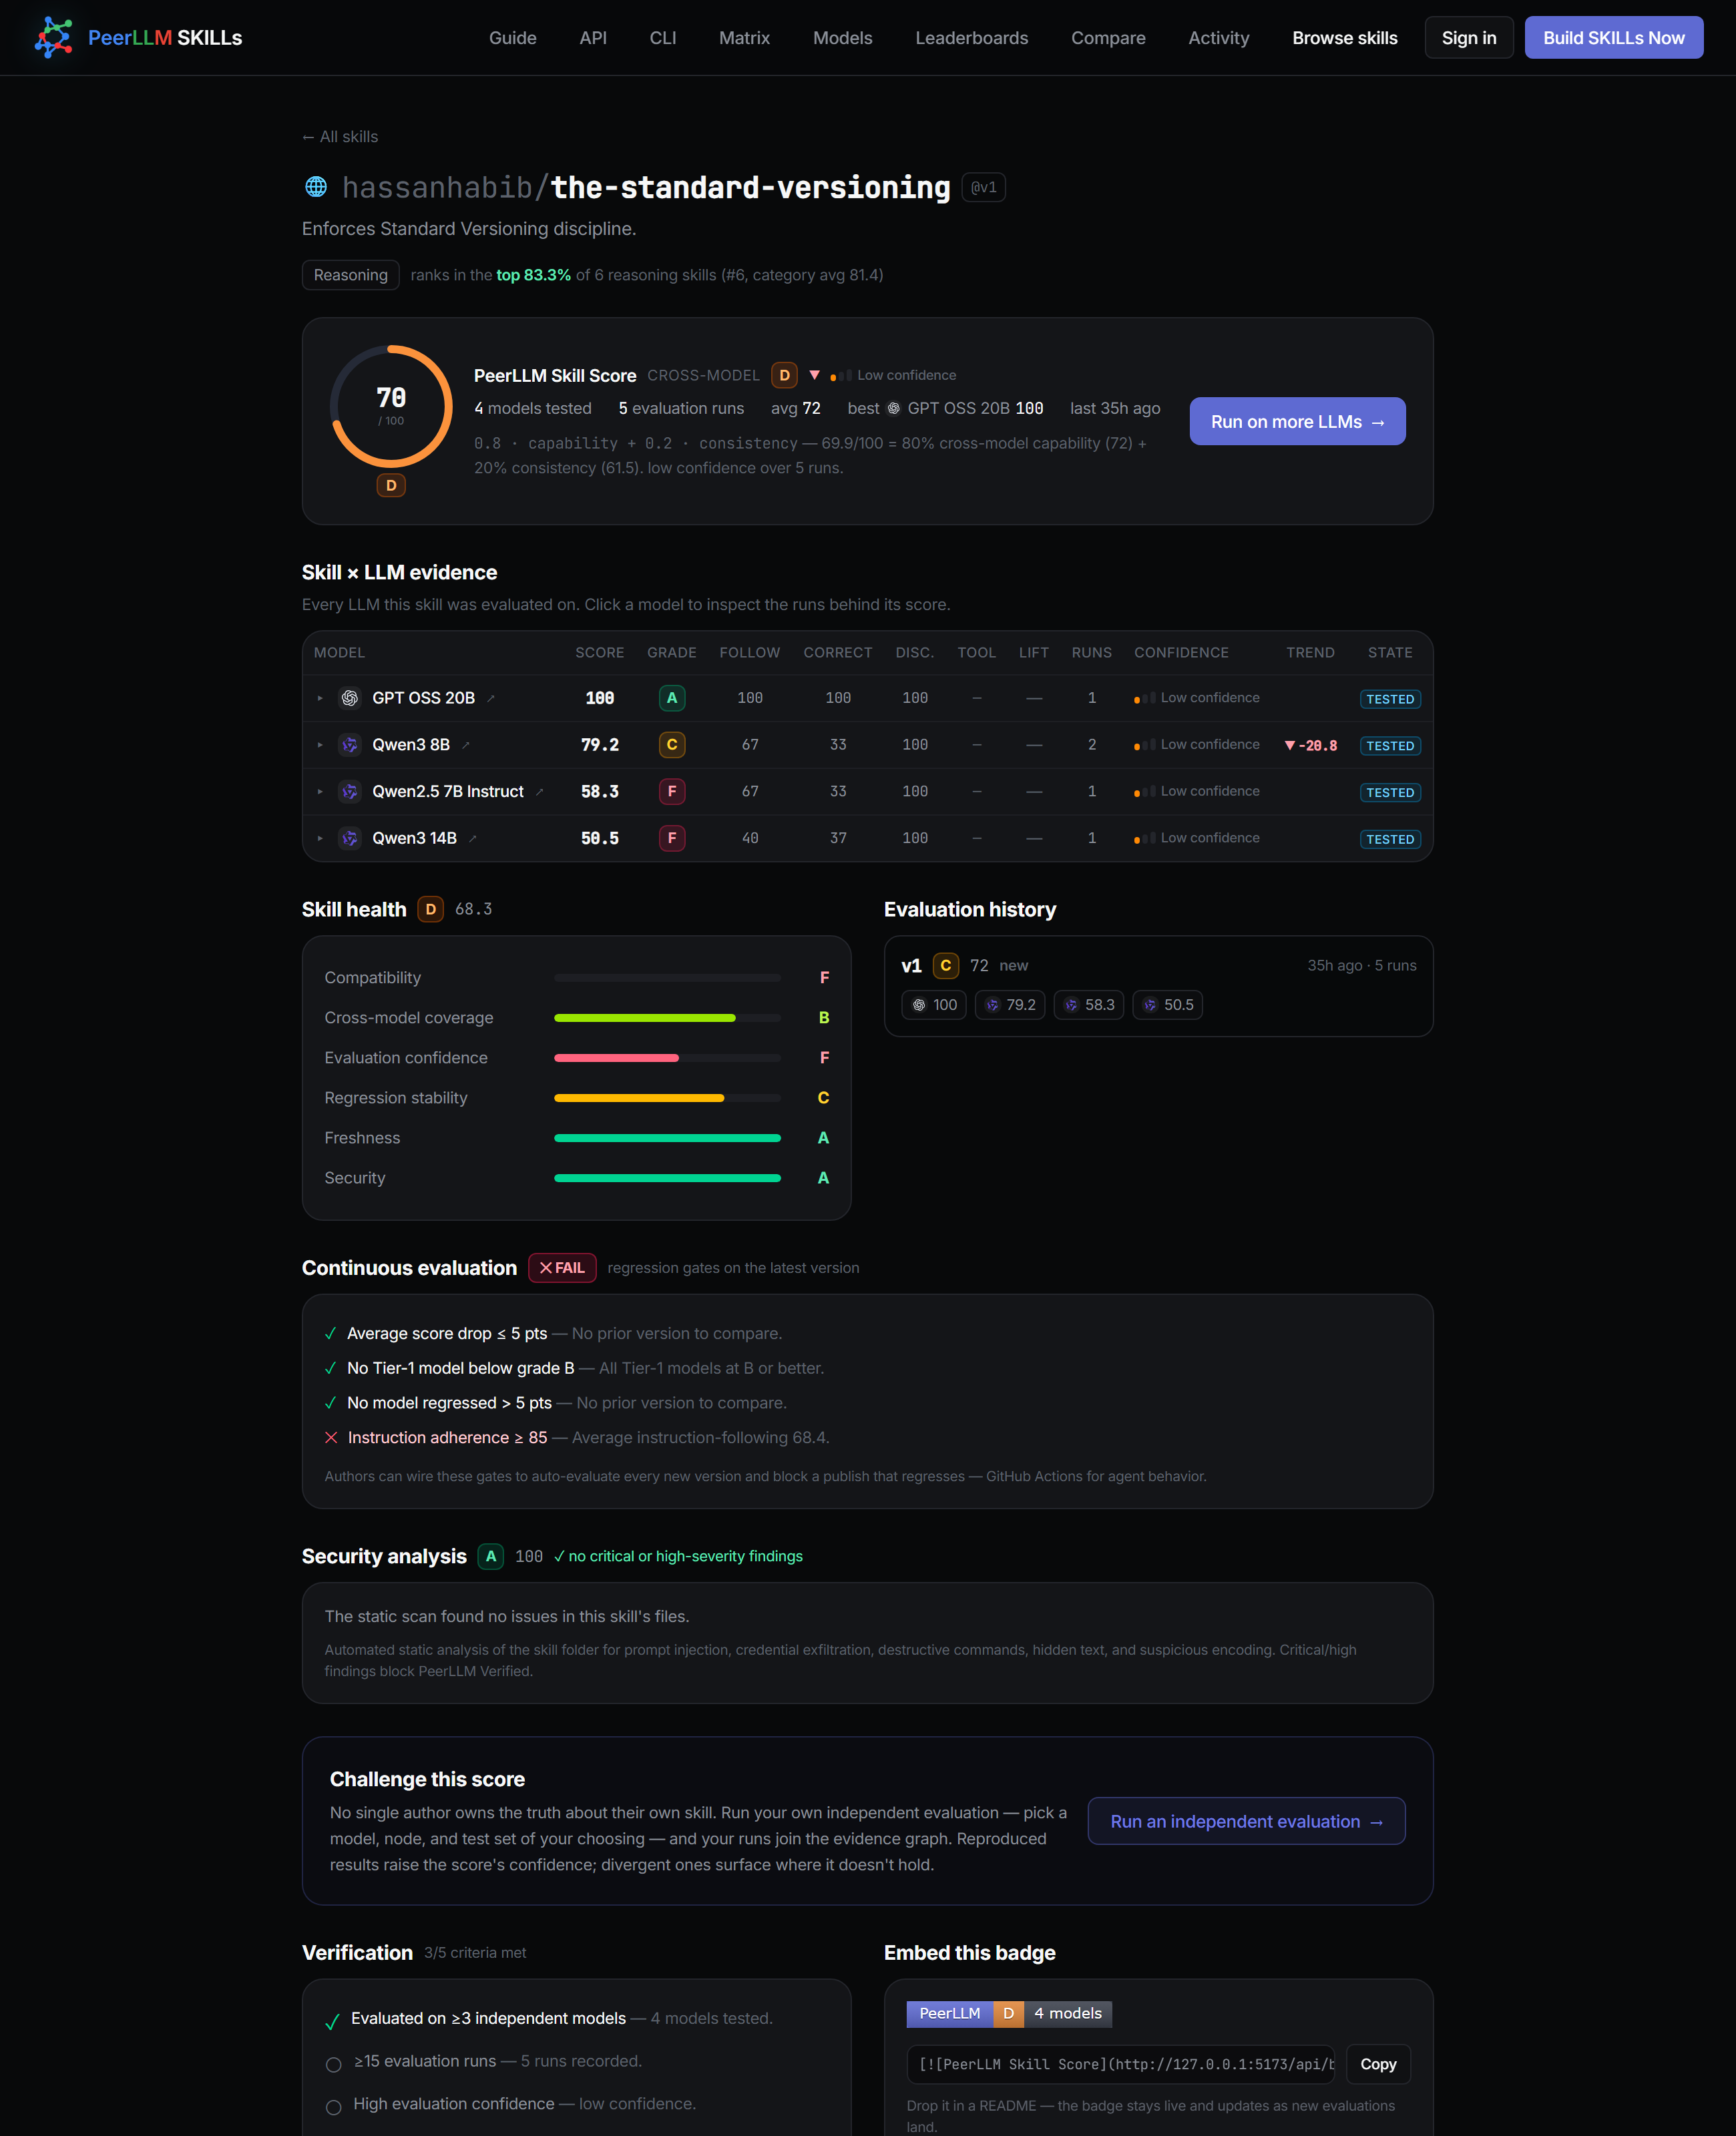Expand the Qwen3 14B row
The image size is (1736, 2136).
[320, 840]
